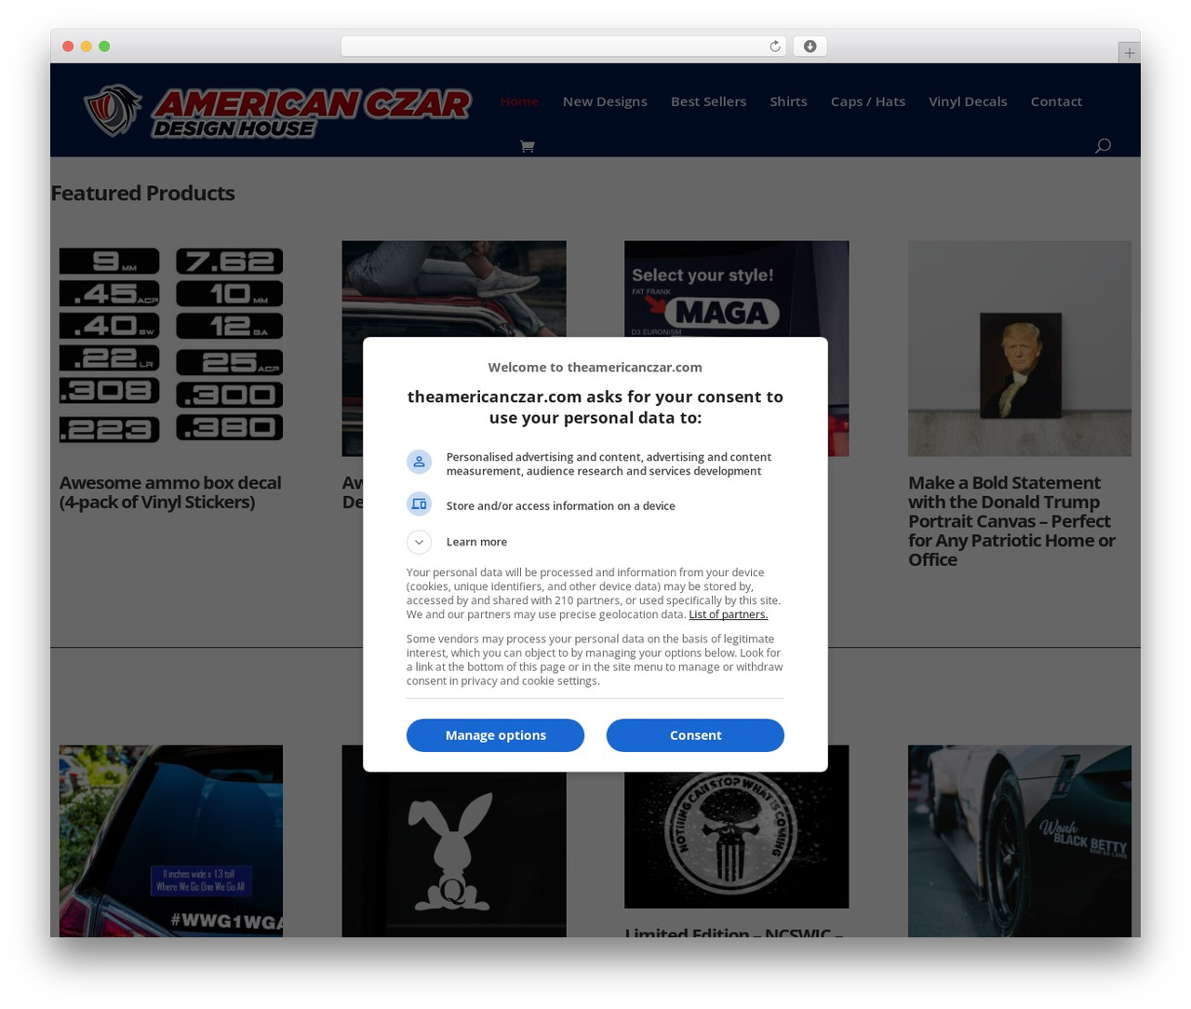Click the American Czar Design House logo
The width and height of the screenshot is (1191, 1009).
tap(277, 112)
